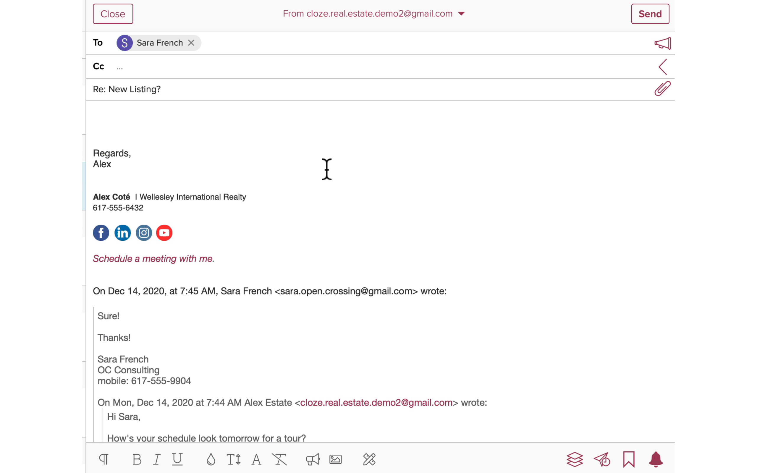Click the Send button
The image size is (757, 473).
[x=650, y=14]
